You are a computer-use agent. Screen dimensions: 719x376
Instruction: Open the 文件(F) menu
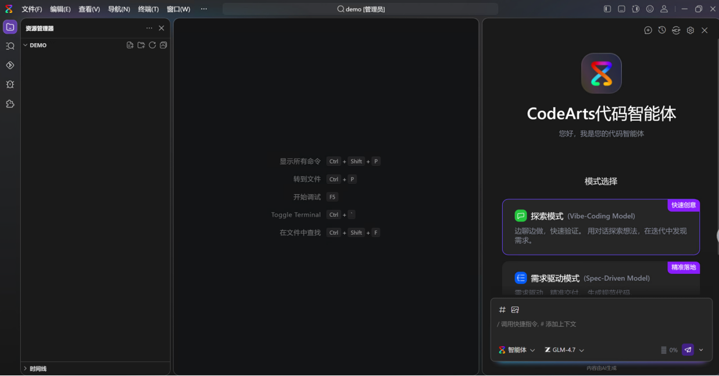pyautogui.click(x=32, y=9)
